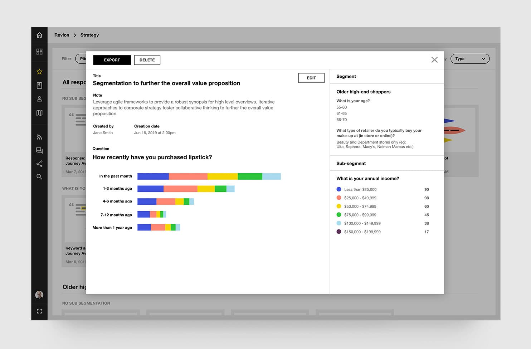Viewport: 531px width, 349px height.
Task: Click the breadcrumb chevron arrow after Revlon
Action: coord(75,35)
